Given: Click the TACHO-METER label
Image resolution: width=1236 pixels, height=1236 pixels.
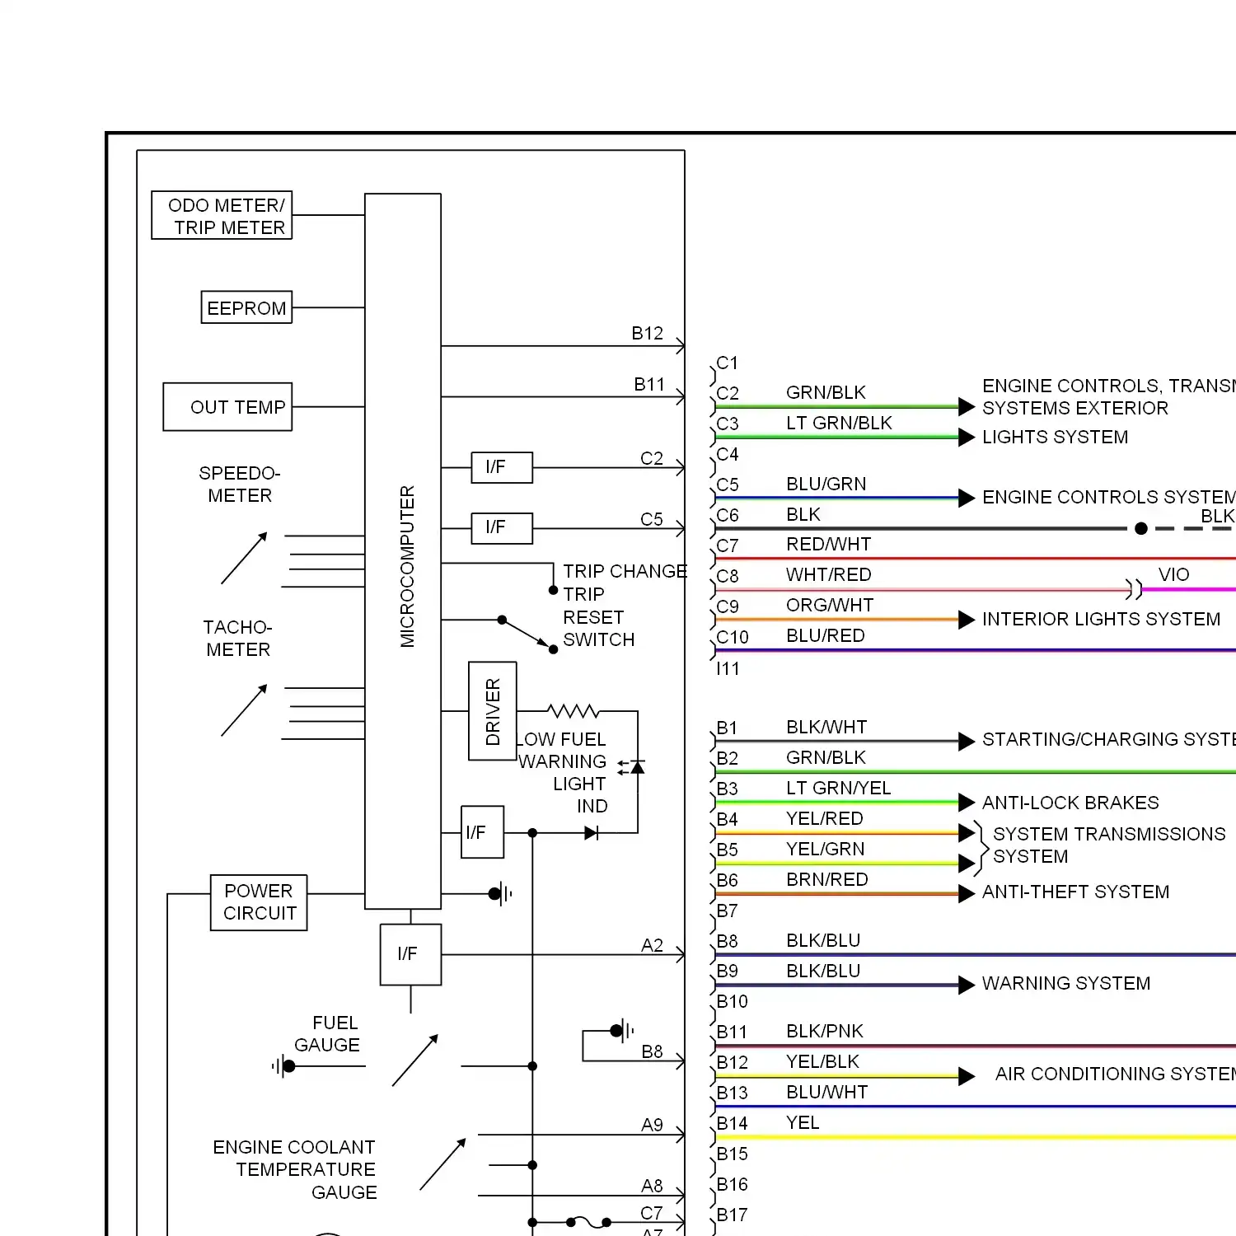Looking at the screenshot, I should click(x=238, y=639).
